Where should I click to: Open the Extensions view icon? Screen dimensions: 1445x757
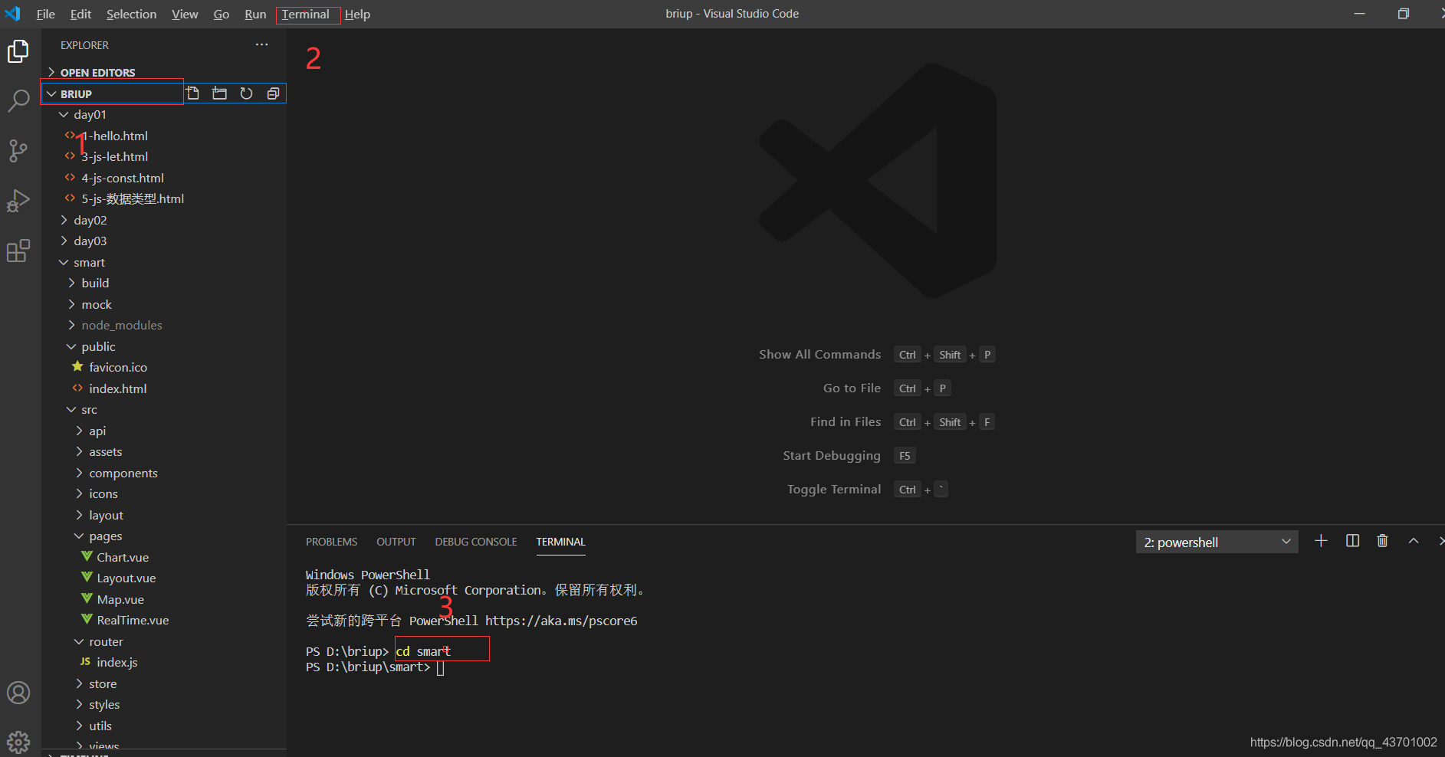point(18,251)
